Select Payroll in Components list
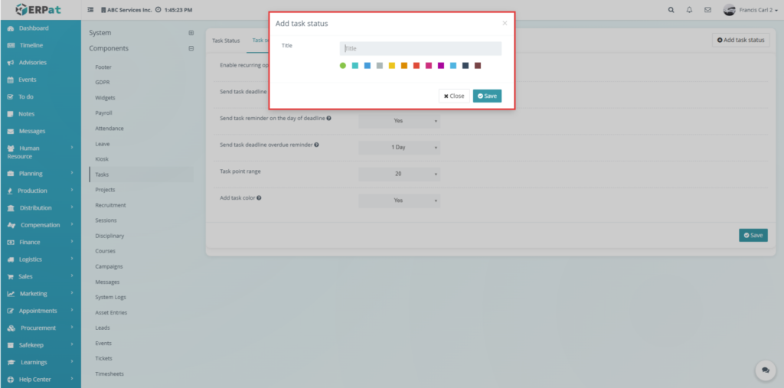This screenshot has width=784, height=388. 103,113
